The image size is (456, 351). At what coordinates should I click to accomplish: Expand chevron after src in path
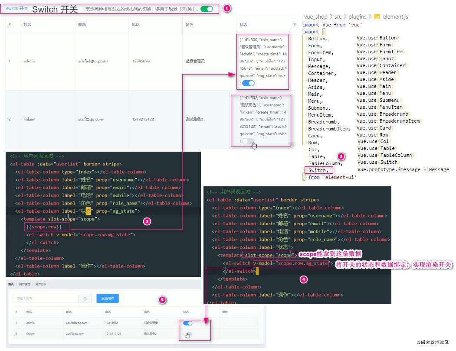[x=345, y=16]
